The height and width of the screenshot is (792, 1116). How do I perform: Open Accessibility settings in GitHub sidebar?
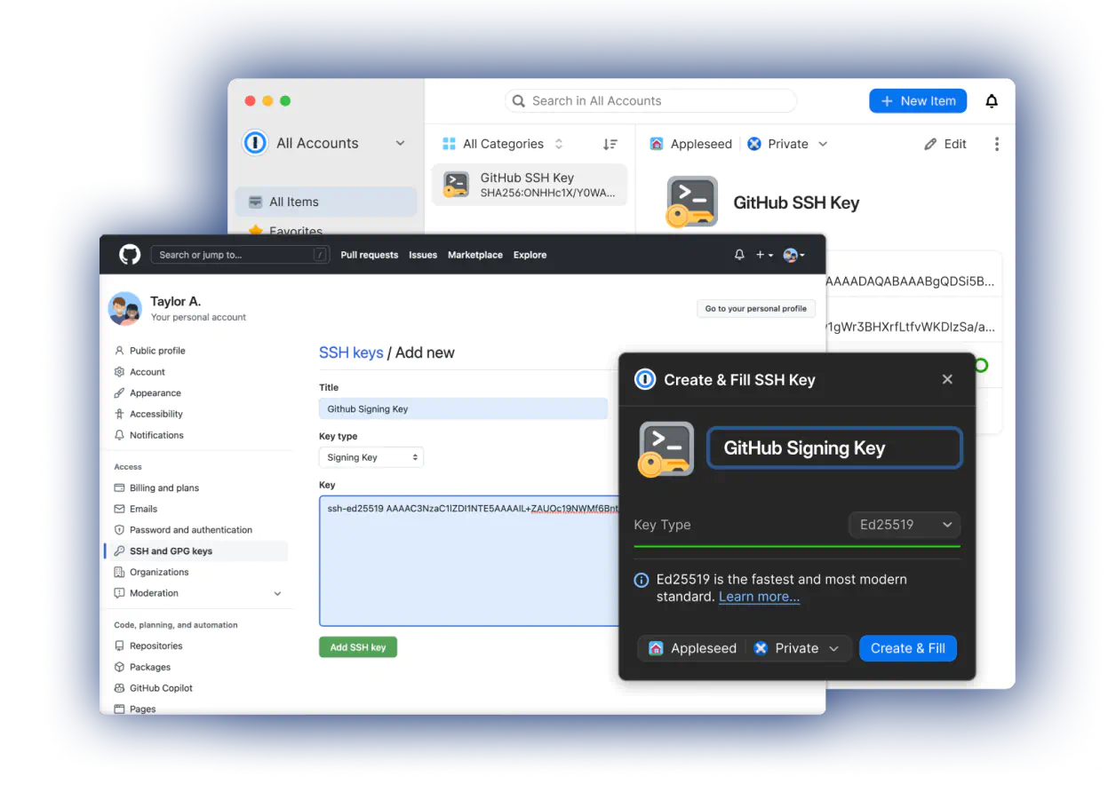(x=148, y=414)
